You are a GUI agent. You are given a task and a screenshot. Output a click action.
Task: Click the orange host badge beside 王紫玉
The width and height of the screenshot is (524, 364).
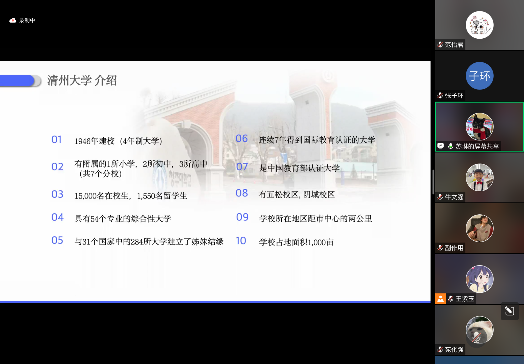tap(440, 299)
